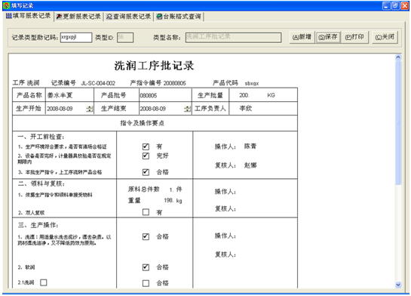Check the bottom 合格 box in 2.1洗润 row
The image size is (411, 296).
(146, 283)
